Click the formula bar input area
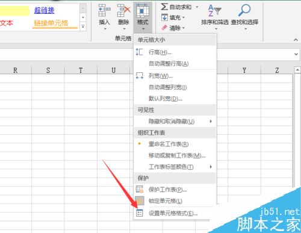This screenshot has width=301, height=233. tap(146, 54)
